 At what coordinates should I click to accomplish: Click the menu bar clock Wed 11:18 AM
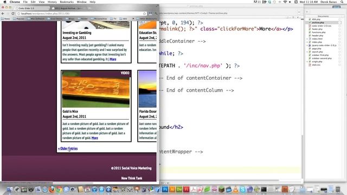click(309, 2)
